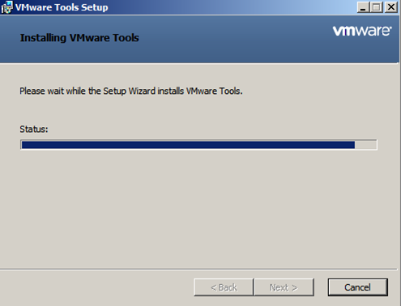Click the VMware Tools Setup title text
The image size is (401, 306).
pos(62,7)
